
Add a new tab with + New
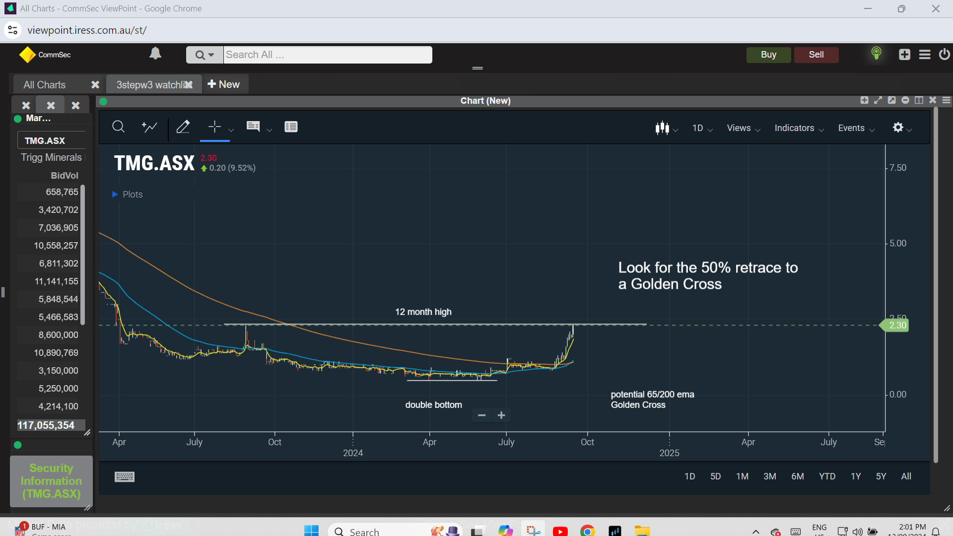click(223, 84)
